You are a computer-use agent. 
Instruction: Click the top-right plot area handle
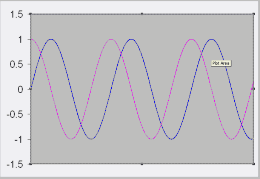point(253,14)
